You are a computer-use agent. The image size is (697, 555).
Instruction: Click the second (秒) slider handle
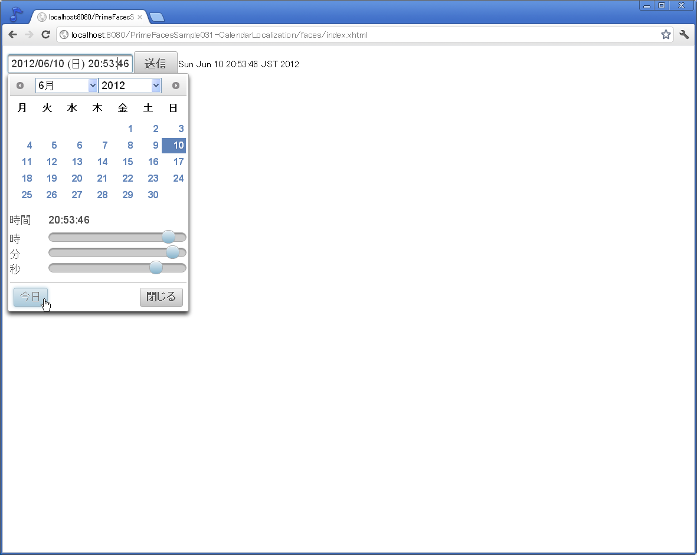click(156, 268)
